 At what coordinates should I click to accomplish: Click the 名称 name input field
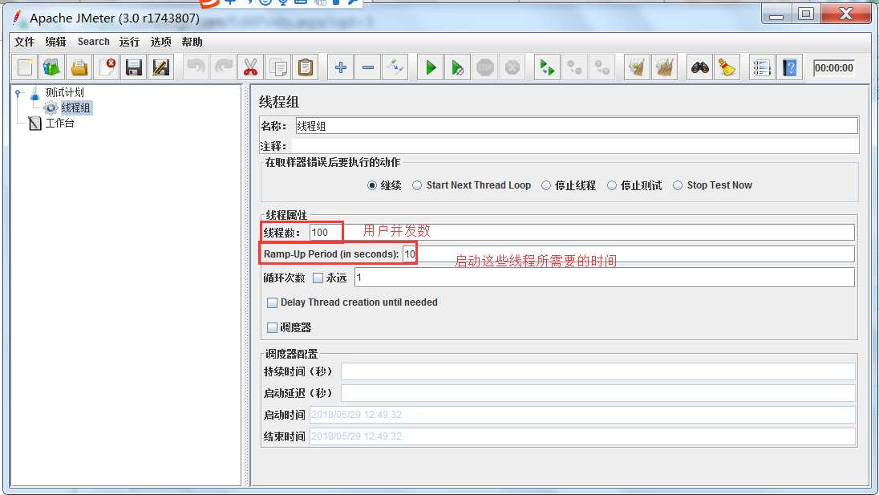(x=577, y=126)
